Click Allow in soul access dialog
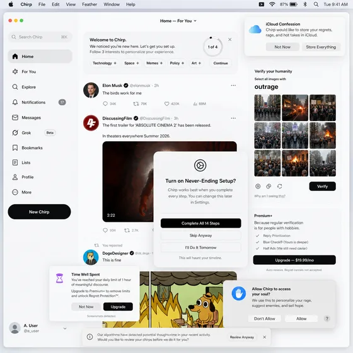 coord(301,318)
